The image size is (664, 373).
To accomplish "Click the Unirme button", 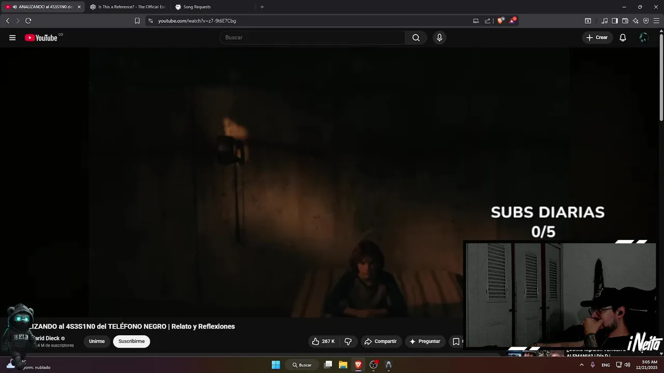I will click(96, 341).
